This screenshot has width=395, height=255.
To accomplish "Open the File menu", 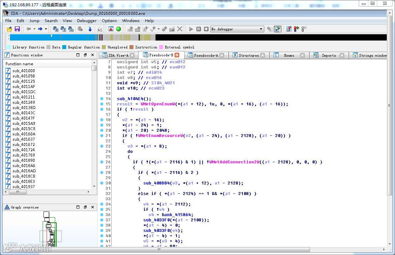I will point(8,21).
